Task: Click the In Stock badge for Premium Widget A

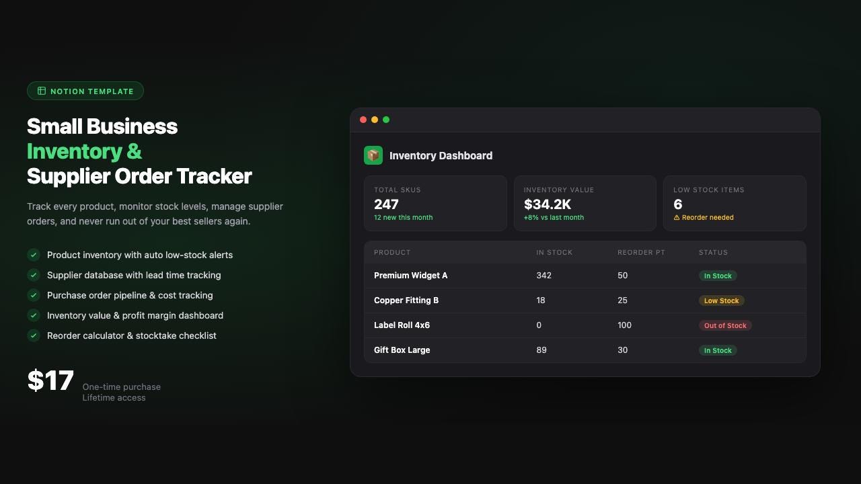Action: tap(718, 276)
